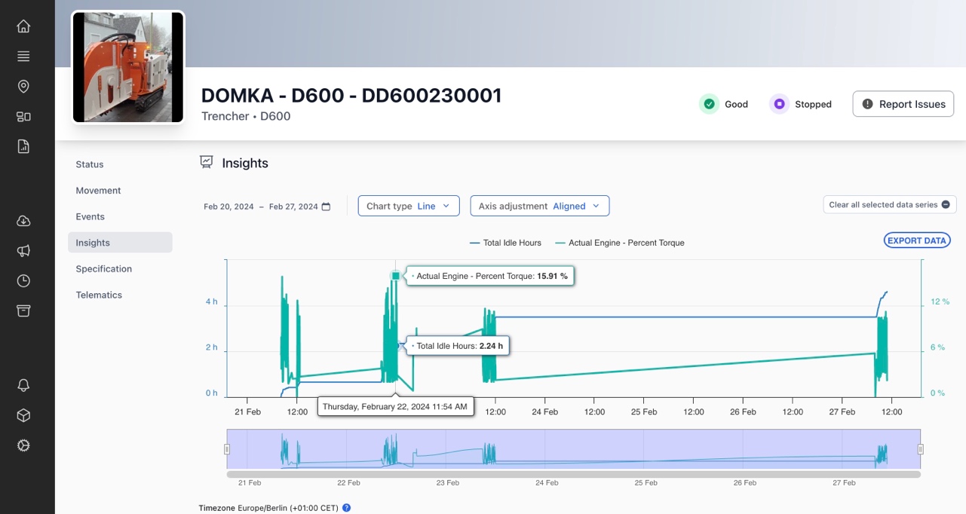
Task: Click the home icon in sidebar
Action: tap(23, 26)
